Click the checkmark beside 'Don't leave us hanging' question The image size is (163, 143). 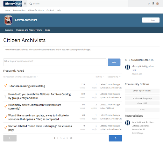point(6,127)
